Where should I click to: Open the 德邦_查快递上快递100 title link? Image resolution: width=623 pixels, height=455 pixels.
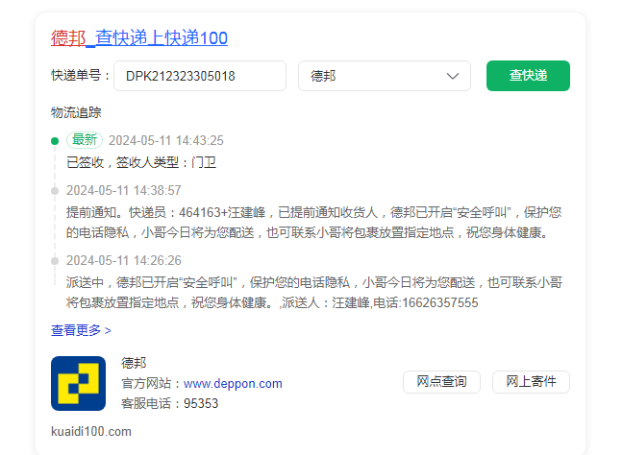pos(139,38)
